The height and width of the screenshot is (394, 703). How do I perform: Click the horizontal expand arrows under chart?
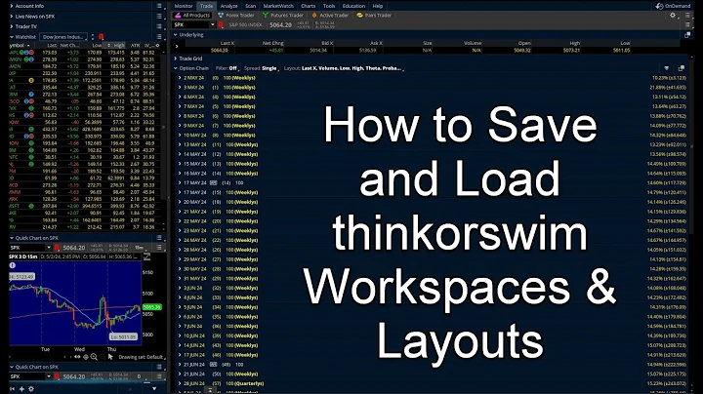77,357
